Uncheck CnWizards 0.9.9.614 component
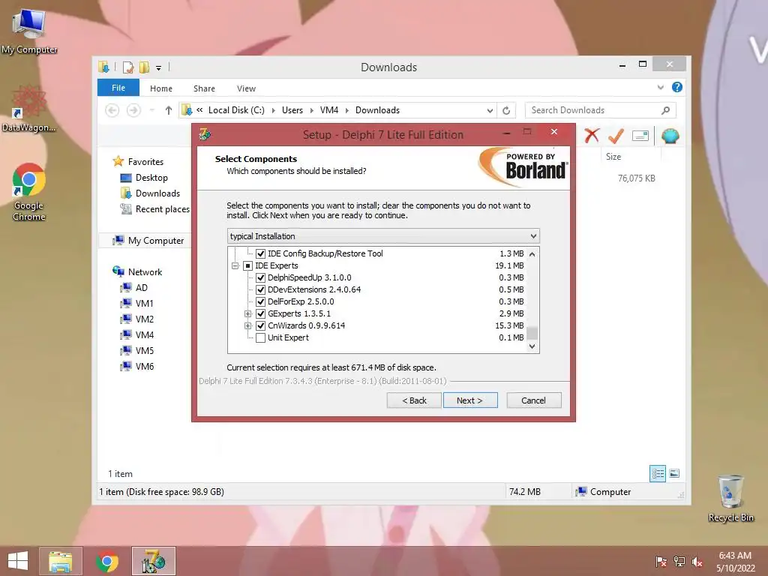768x576 pixels. (260, 325)
